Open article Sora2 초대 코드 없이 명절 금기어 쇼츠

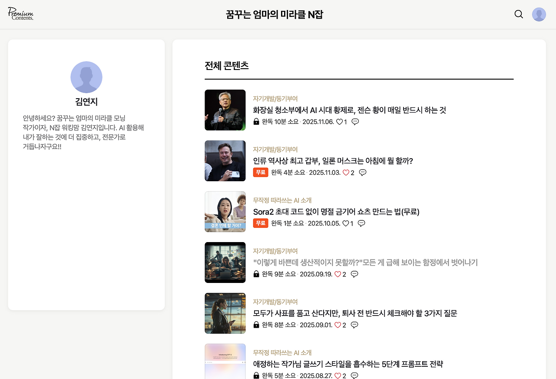point(336,212)
